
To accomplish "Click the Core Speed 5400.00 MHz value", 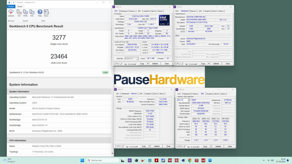I will (x=132, y=45).
